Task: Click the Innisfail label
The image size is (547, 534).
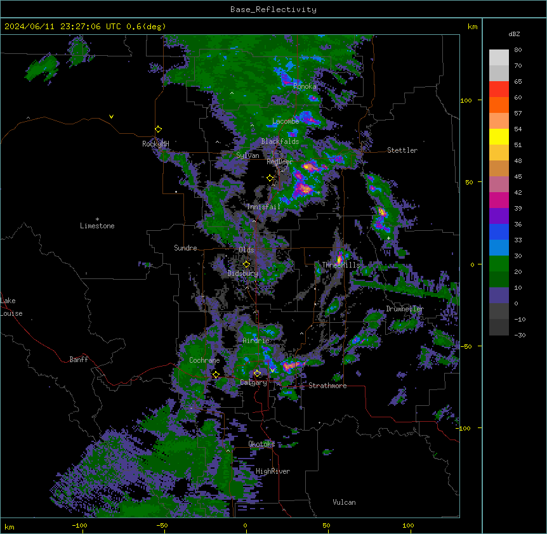Action: click(263, 207)
